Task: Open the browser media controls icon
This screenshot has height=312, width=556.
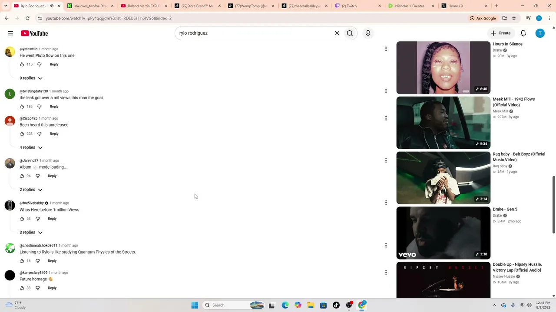Action: pos(529,18)
